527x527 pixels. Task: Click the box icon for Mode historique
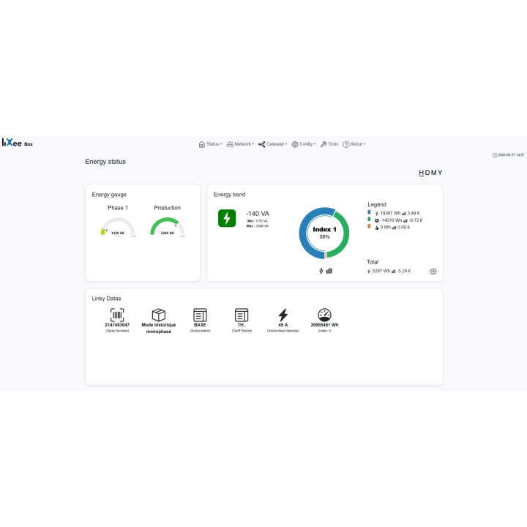159,315
